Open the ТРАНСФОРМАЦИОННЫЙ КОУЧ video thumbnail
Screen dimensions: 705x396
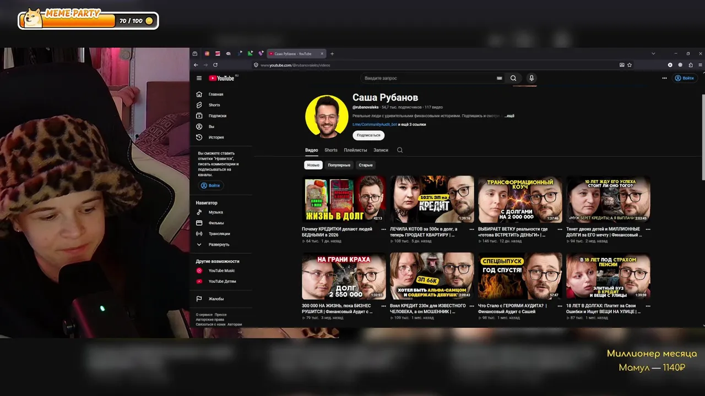tap(520, 199)
